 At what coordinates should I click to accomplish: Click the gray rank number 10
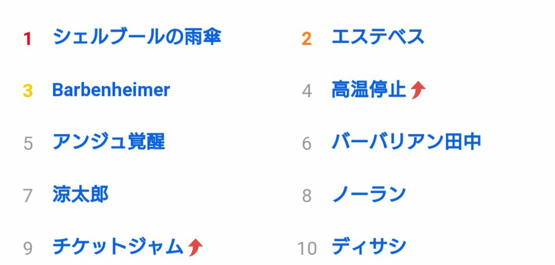[x=307, y=248]
